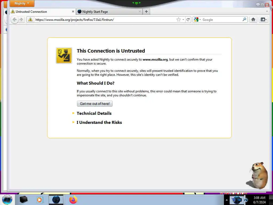Launch the media player taskbar icon

[39, 200]
